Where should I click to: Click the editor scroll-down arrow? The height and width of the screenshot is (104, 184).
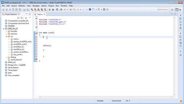coord(174,94)
